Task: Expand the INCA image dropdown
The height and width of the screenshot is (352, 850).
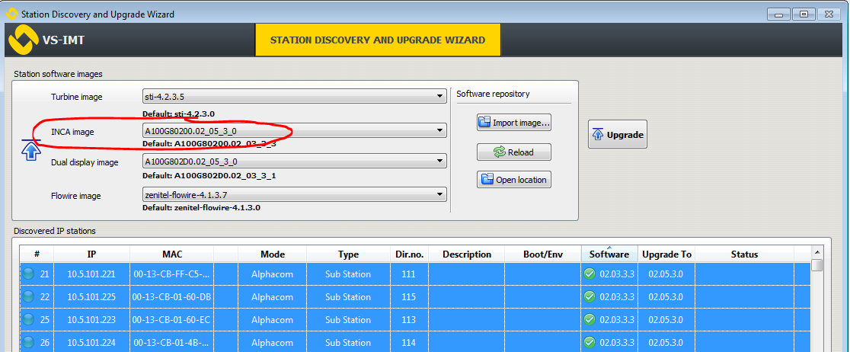Action: coord(294,131)
